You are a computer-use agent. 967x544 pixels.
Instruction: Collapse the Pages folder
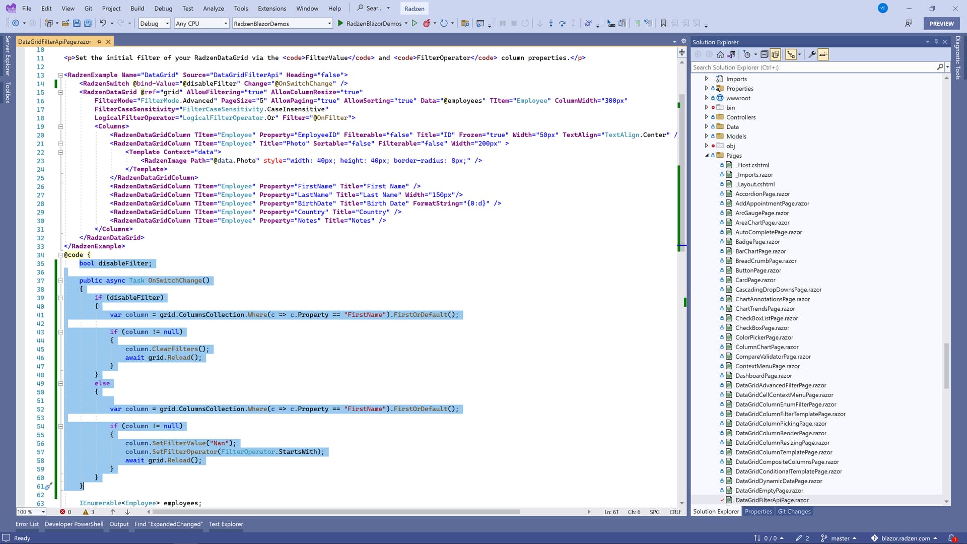707,155
